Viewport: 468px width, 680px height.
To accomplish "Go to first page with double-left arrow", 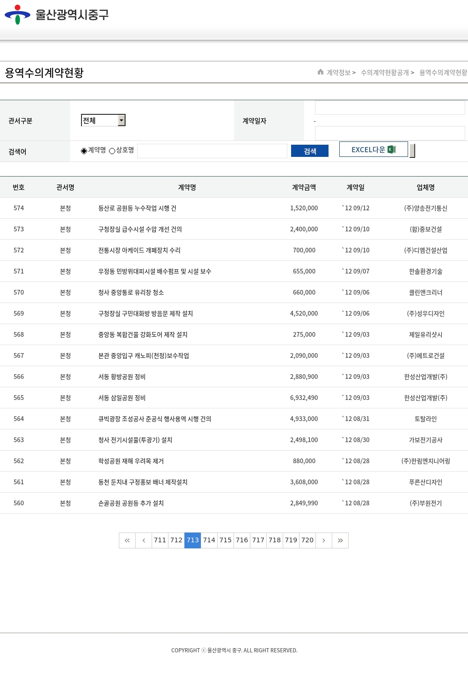I will pyautogui.click(x=127, y=540).
